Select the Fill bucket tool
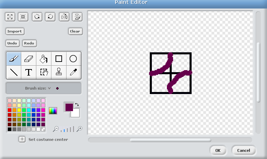 click(x=44, y=59)
